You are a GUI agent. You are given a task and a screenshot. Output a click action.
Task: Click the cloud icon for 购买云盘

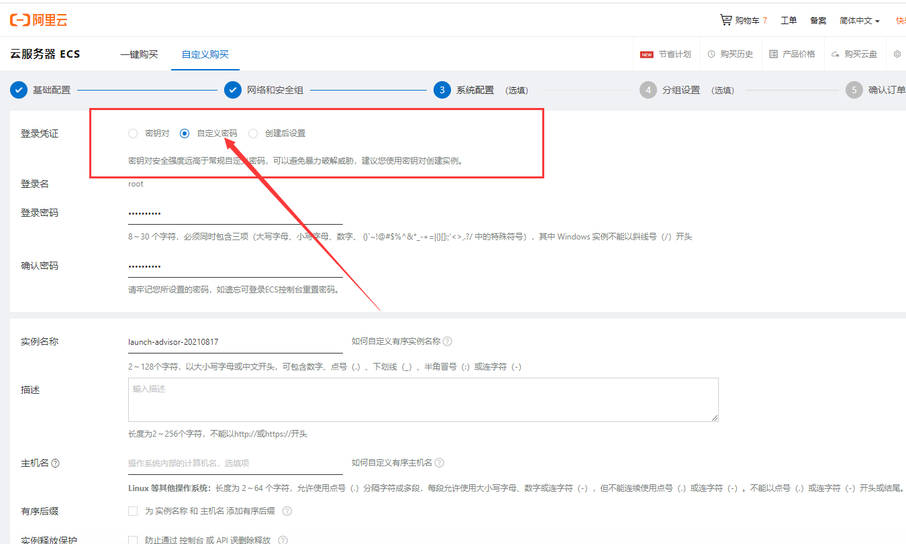(x=836, y=54)
